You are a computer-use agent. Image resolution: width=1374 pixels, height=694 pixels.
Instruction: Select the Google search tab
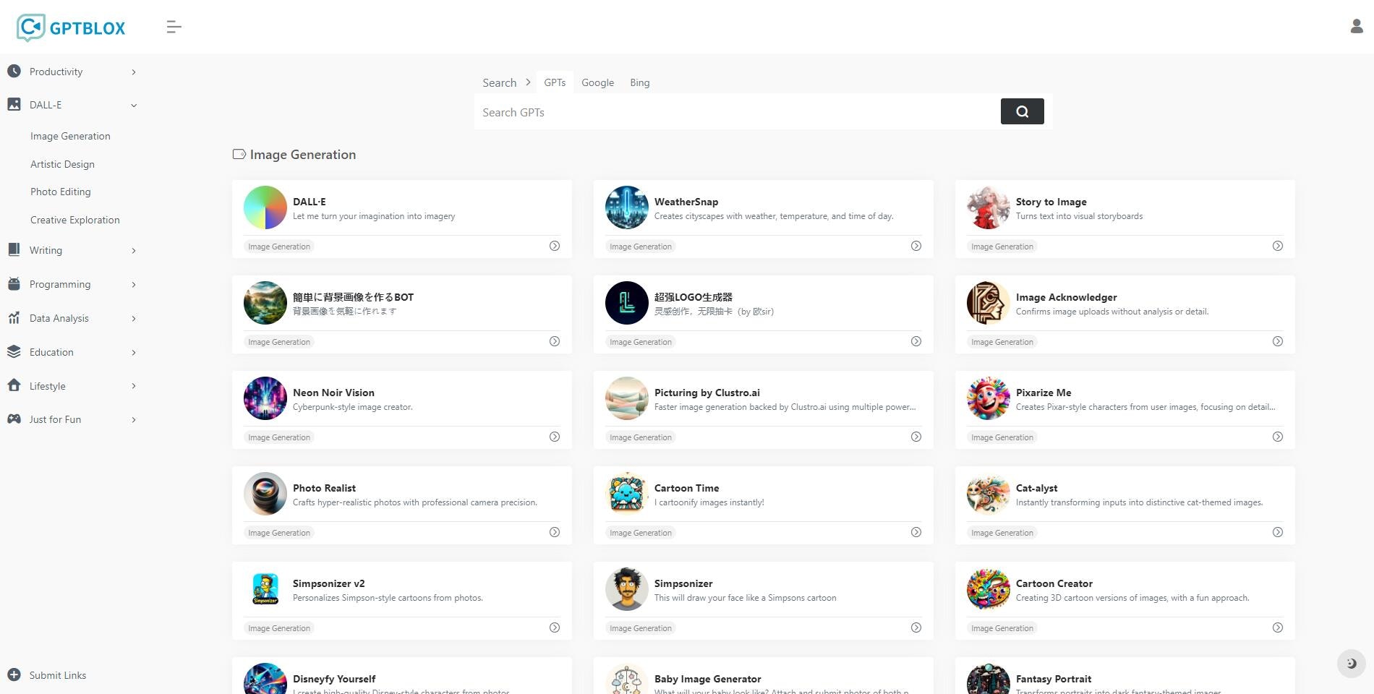pyautogui.click(x=597, y=82)
